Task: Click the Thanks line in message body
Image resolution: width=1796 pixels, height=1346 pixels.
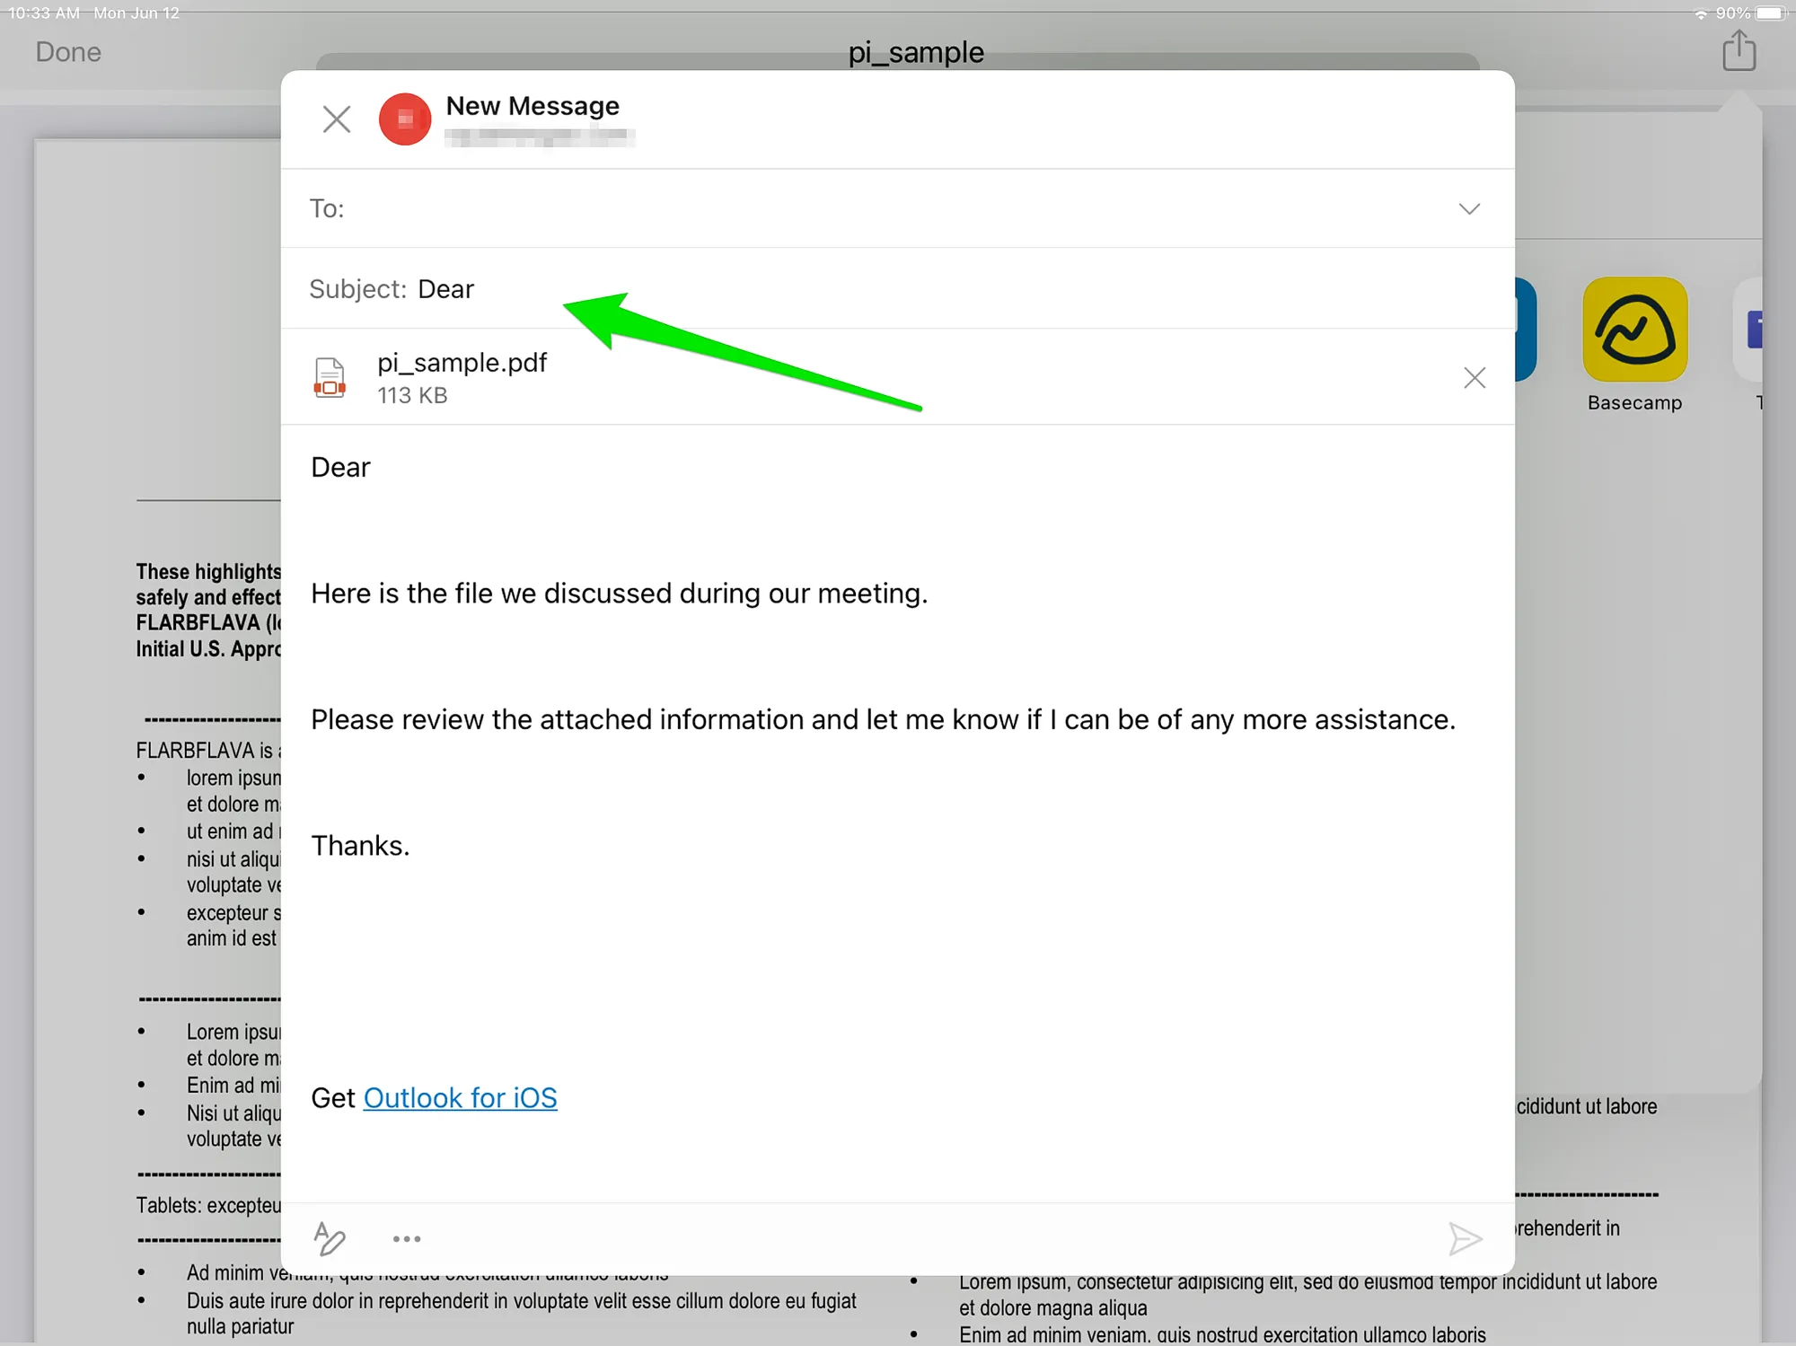Action: [360, 846]
